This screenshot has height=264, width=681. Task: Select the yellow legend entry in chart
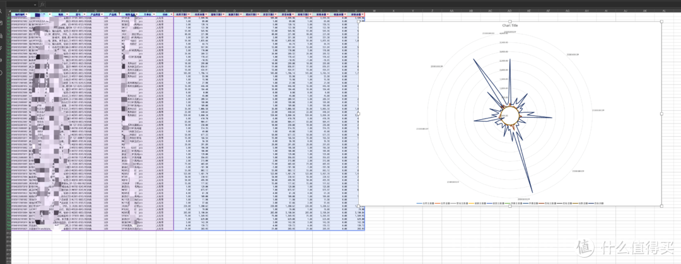pos(477,204)
